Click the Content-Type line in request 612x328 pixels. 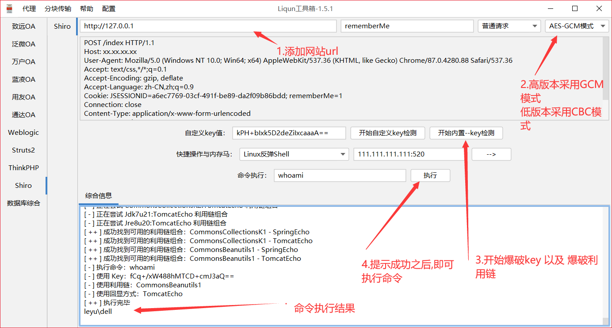[167, 114]
